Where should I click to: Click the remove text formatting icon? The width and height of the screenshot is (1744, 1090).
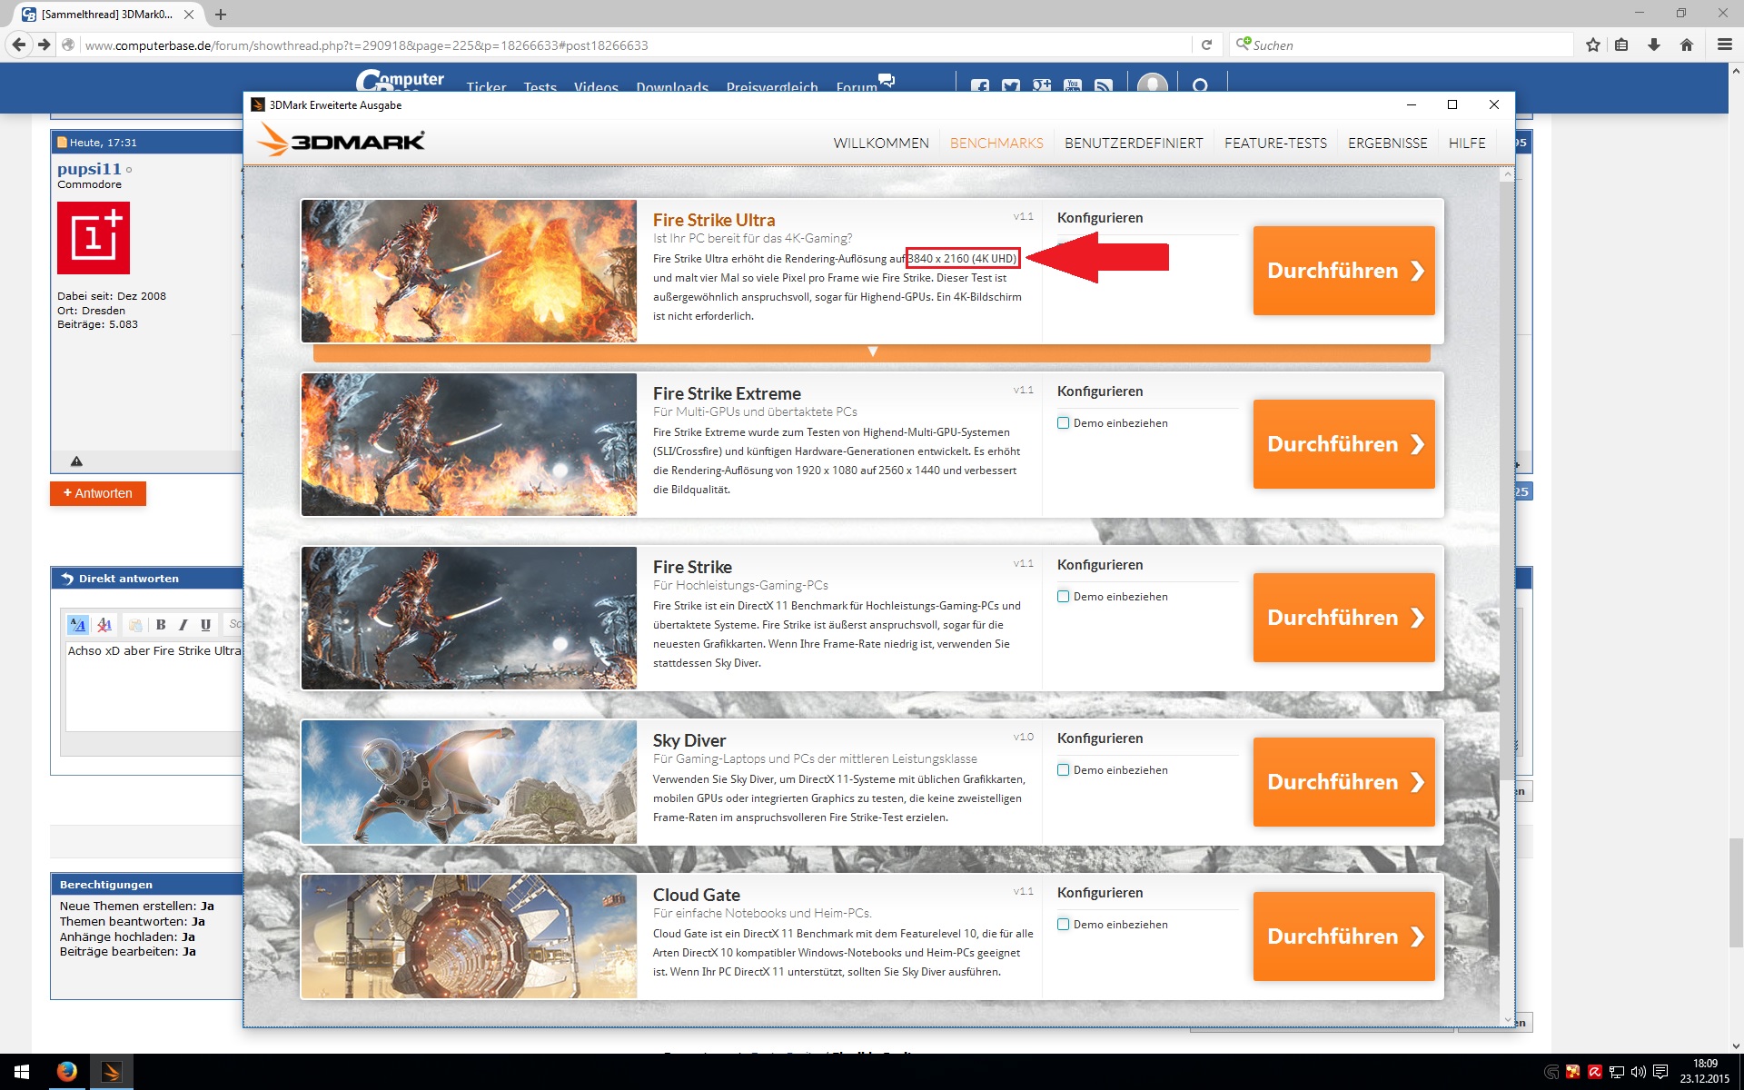pos(104,624)
